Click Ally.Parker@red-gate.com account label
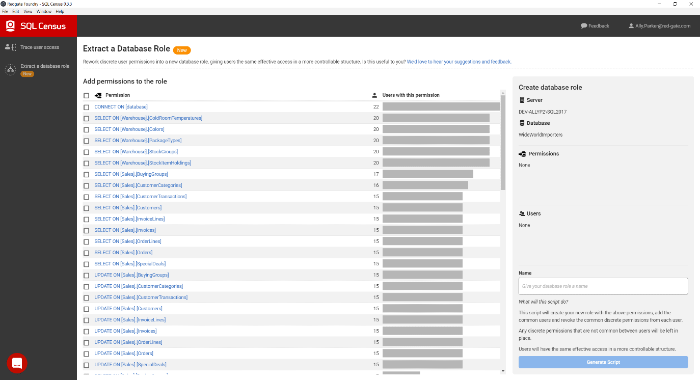Screen dimensions: 700x380 [663, 26]
